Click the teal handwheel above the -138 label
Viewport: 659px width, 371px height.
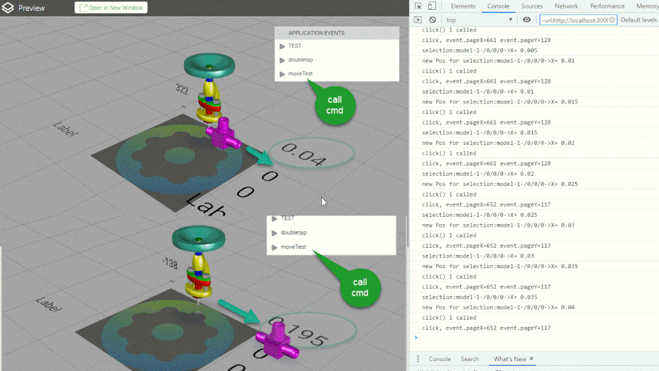tap(199, 239)
